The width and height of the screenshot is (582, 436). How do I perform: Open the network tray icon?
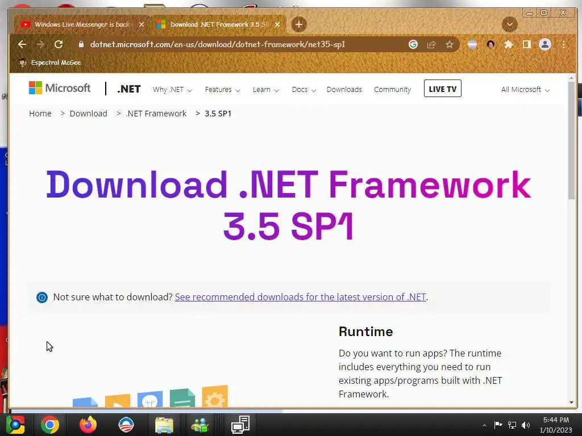512,425
